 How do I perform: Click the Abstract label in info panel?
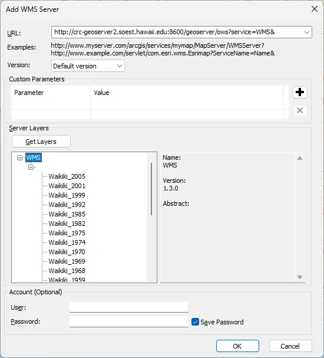176,203
